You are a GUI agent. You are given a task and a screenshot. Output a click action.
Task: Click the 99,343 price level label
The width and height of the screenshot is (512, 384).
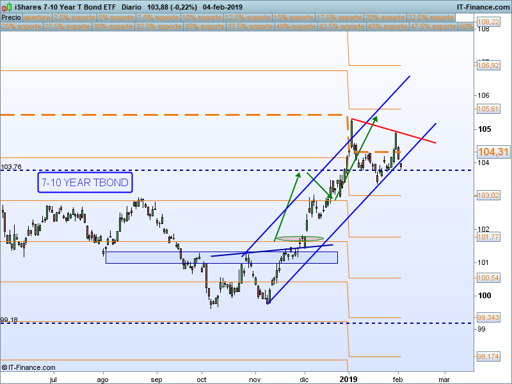[488, 317]
